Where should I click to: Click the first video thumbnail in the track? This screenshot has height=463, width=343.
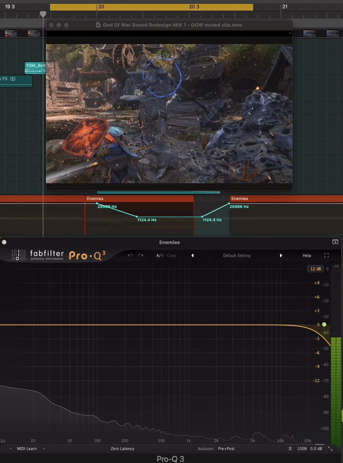11,34
